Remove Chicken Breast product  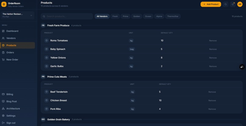(x=212, y=100)
